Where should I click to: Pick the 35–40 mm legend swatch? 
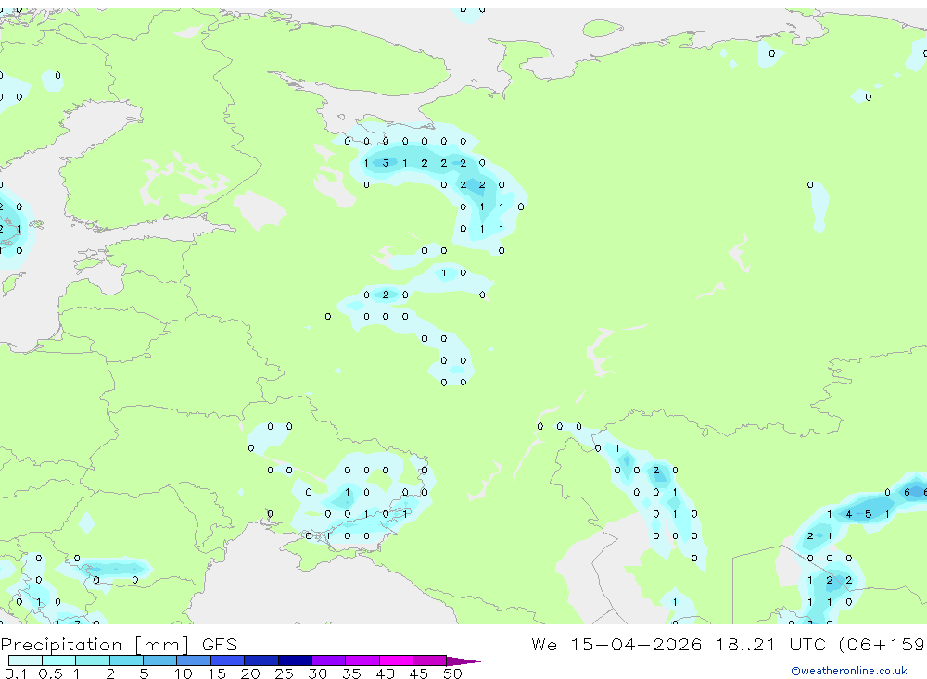pyautogui.click(x=362, y=660)
